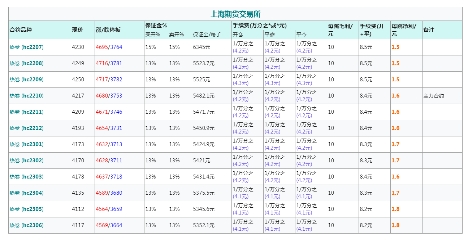Viewport: 468px width, 239px height.
Task: Select limit values 4564/3659
Action: coord(109,209)
